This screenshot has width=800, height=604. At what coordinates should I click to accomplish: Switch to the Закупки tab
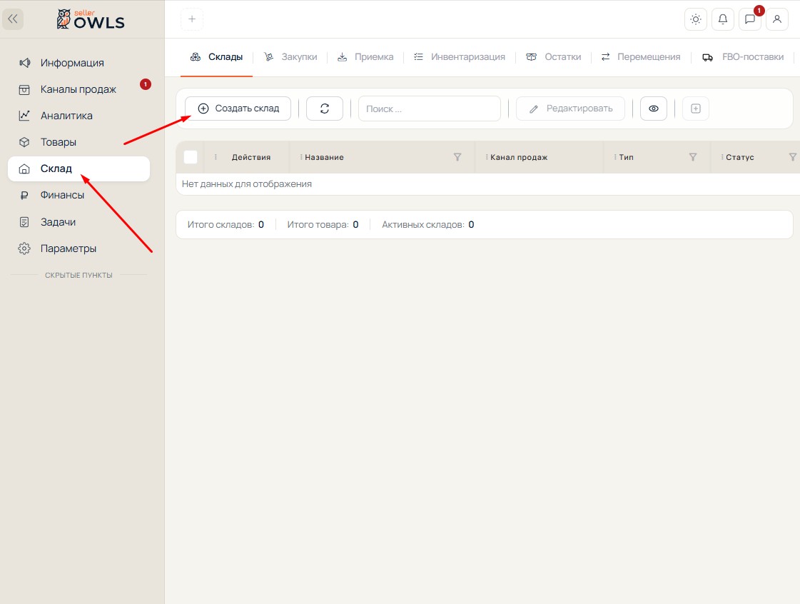pyautogui.click(x=290, y=57)
